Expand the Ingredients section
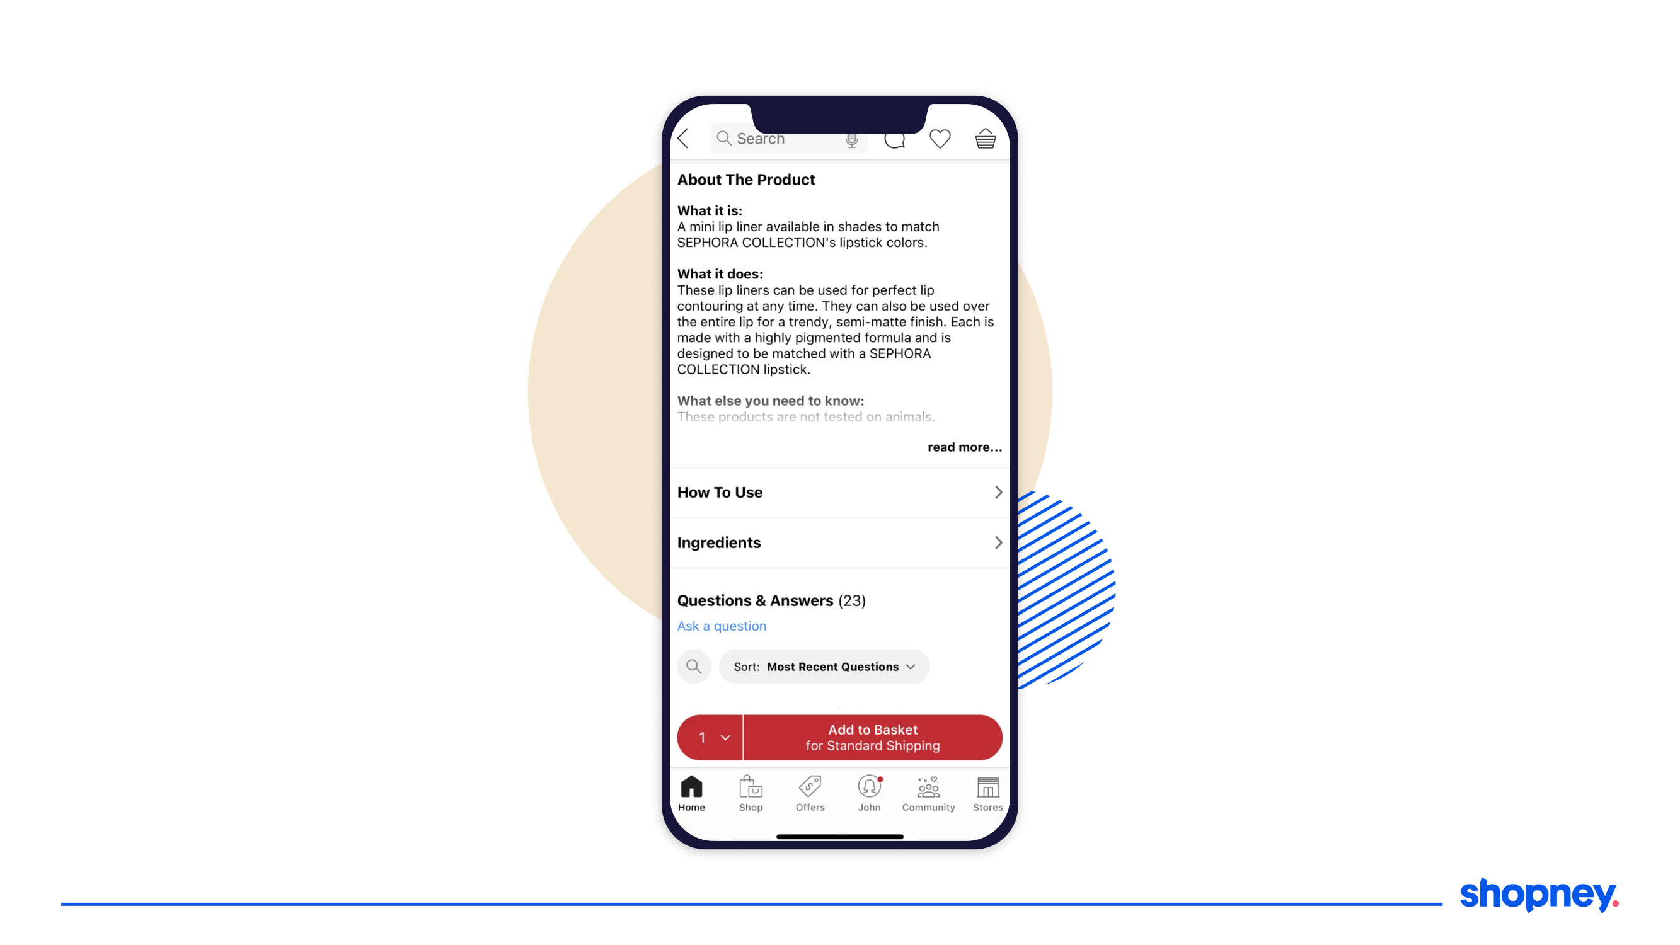This screenshot has width=1680, height=945. coord(839,542)
